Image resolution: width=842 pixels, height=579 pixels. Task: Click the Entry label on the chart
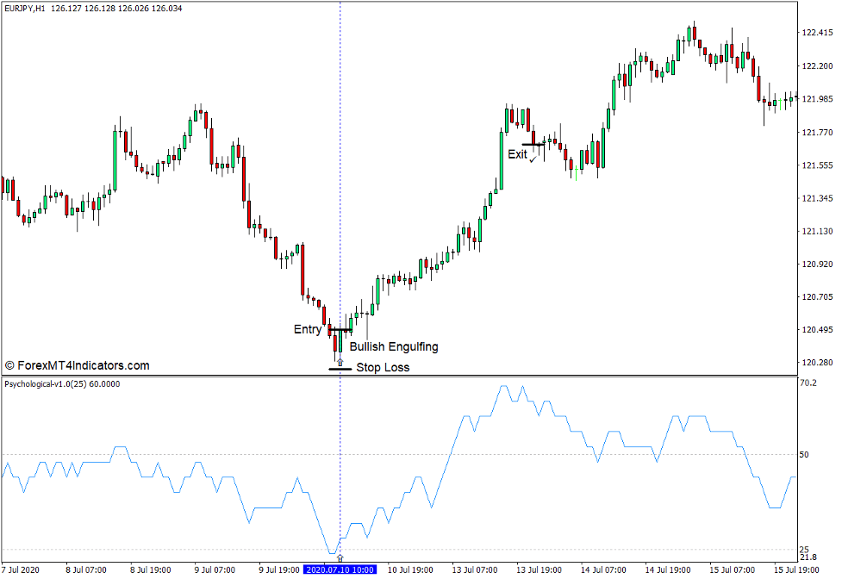309,328
